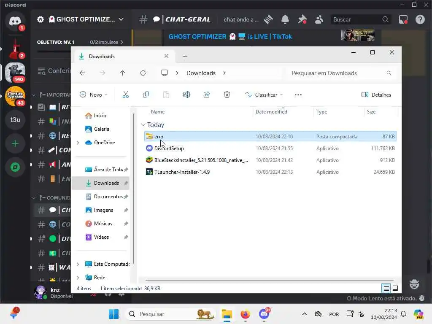The image size is (432, 324).
Task: Refresh the Downloads folder view
Action: point(143,73)
